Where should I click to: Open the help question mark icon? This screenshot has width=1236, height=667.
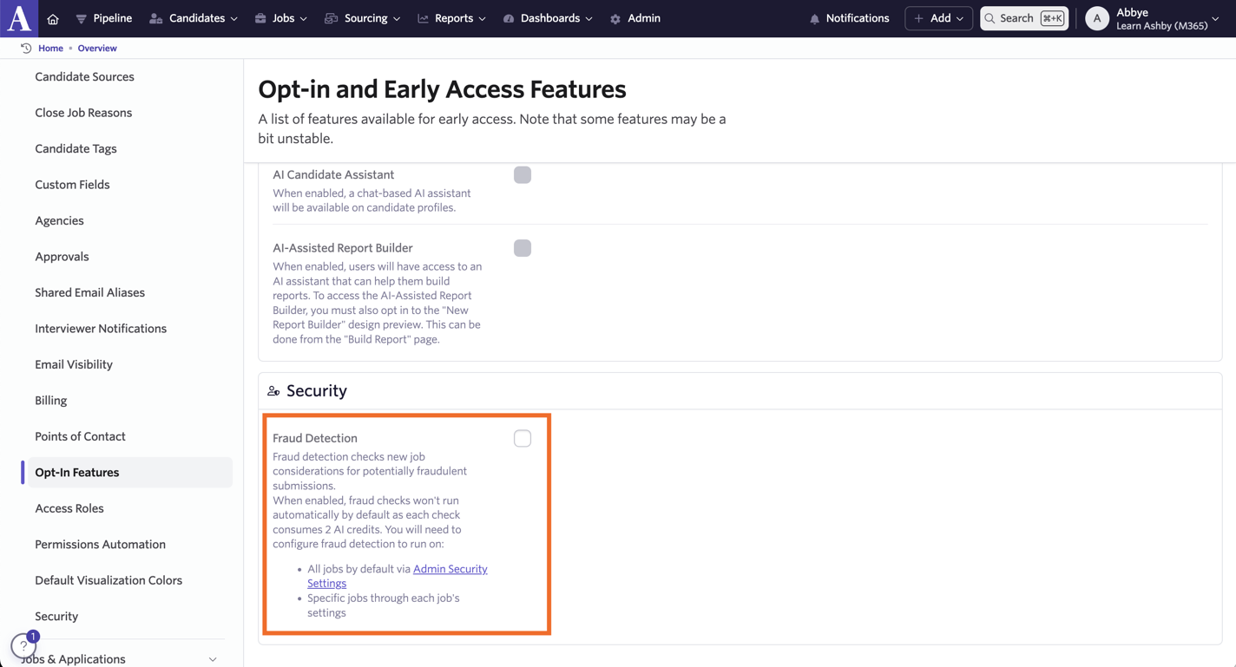point(23,646)
